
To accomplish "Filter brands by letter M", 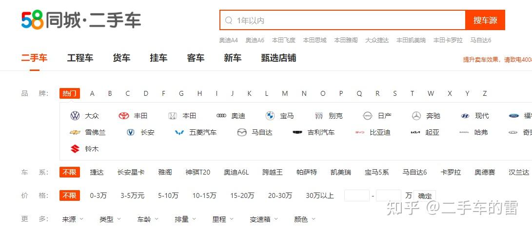I will (285, 93).
